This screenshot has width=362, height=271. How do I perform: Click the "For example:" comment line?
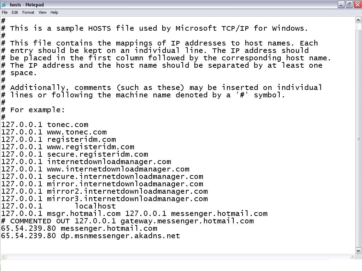point(37,110)
